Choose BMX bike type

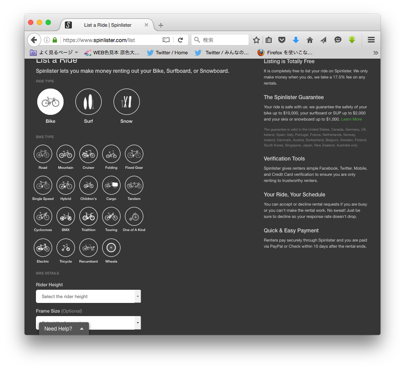click(66, 217)
